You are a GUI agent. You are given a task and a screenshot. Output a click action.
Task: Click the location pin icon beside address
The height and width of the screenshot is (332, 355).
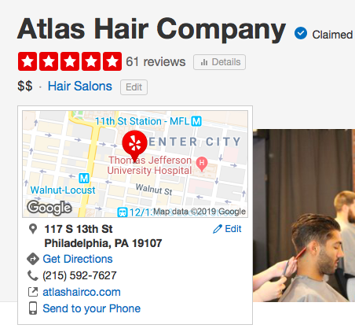[x=33, y=229]
